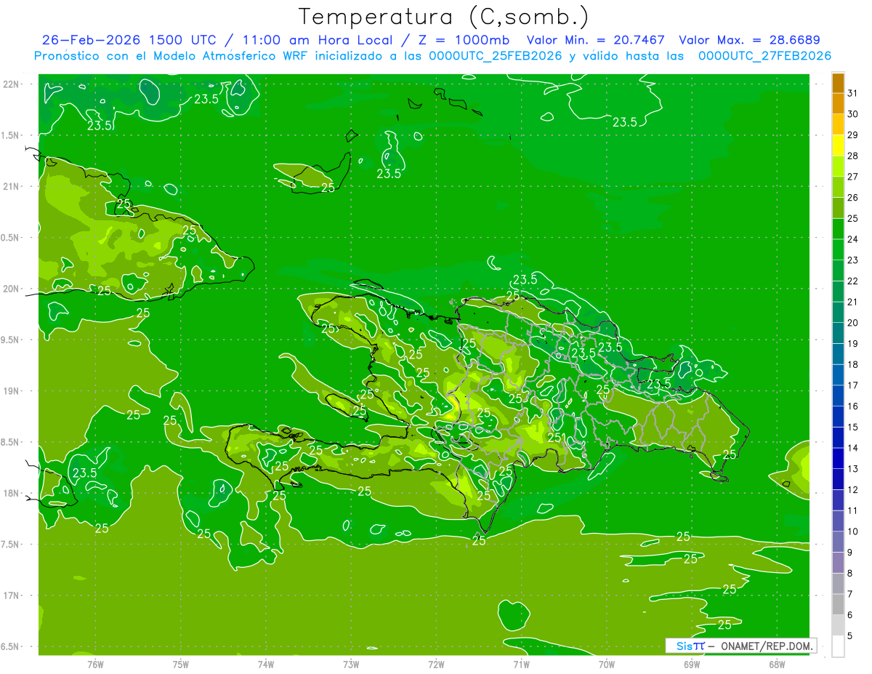Screen dimensions: 872x674
Task: Click legend value "14" on the color scale
Action: [x=852, y=449]
